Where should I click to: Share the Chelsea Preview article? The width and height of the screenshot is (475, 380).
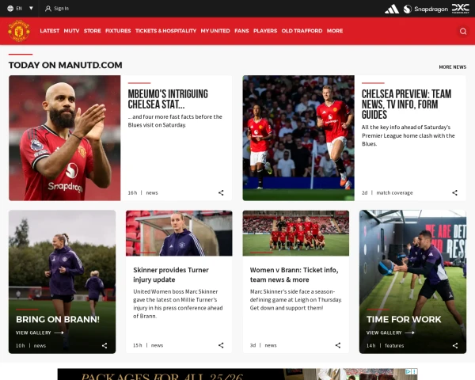[454, 192]
